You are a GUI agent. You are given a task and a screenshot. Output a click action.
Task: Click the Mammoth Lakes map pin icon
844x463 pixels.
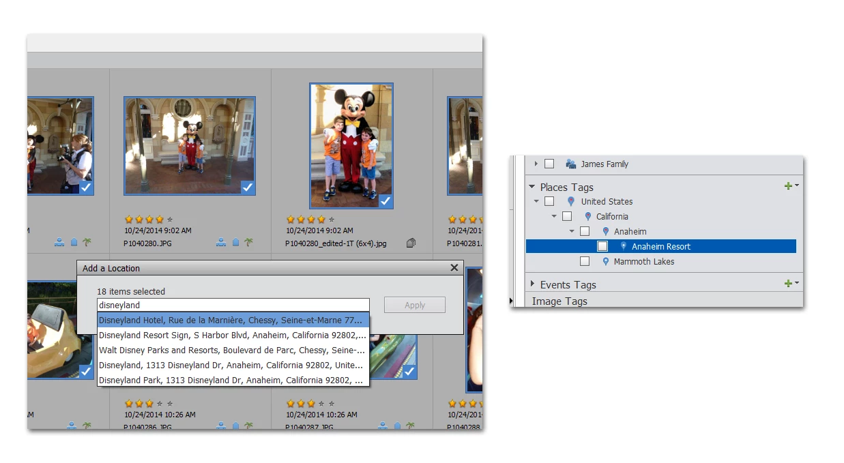click(605, 262)
